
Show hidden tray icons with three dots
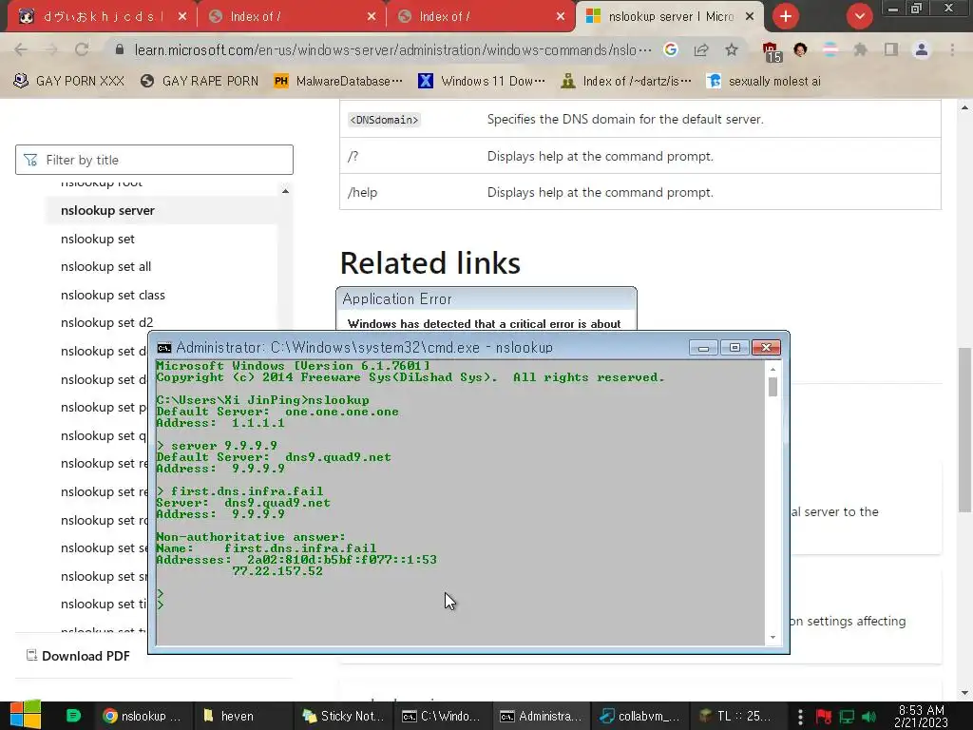[x=800, y=717]
